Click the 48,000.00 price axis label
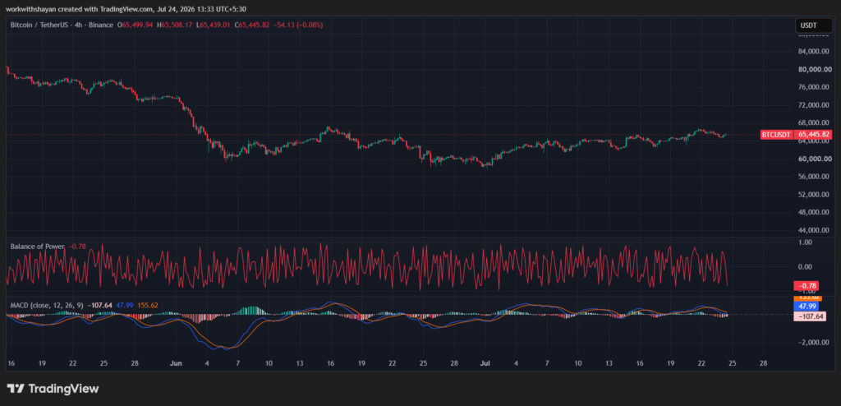This screenshot has width=841, height=406. [x=814, y=212]
